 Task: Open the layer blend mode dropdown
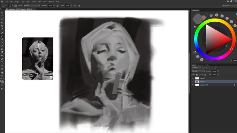pos(198,71)
